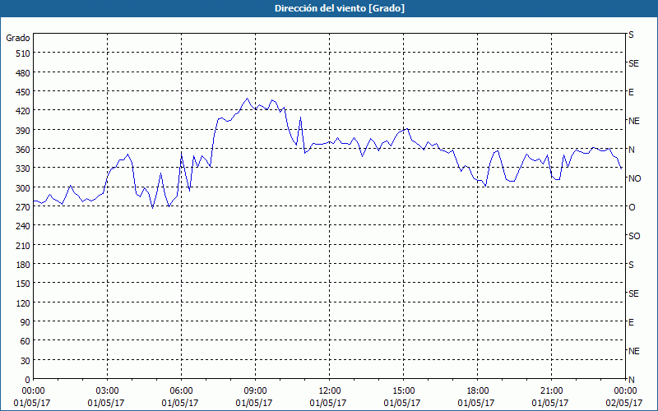Image resolution: width=658 pixels, height=411 pixels.
Task: Click the 90 y-axis value
Action: tap(25, 322)
